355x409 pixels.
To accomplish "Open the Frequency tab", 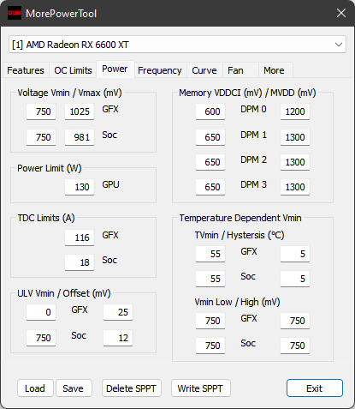I will point(160,70).
